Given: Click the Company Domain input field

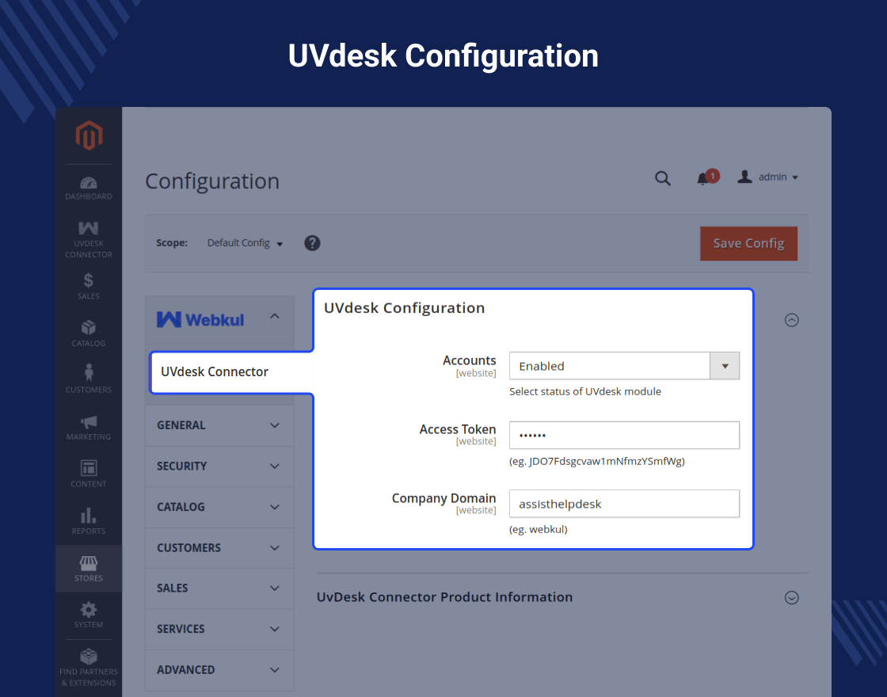Looking at the screenshot, I should (x=624, y=504).
